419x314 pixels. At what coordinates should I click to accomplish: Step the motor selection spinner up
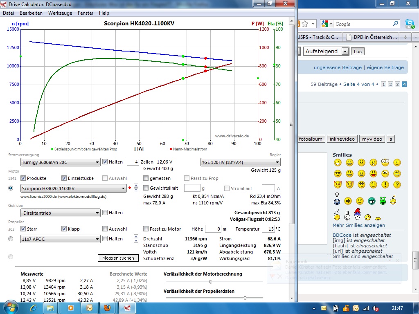(x=136, y=186)
